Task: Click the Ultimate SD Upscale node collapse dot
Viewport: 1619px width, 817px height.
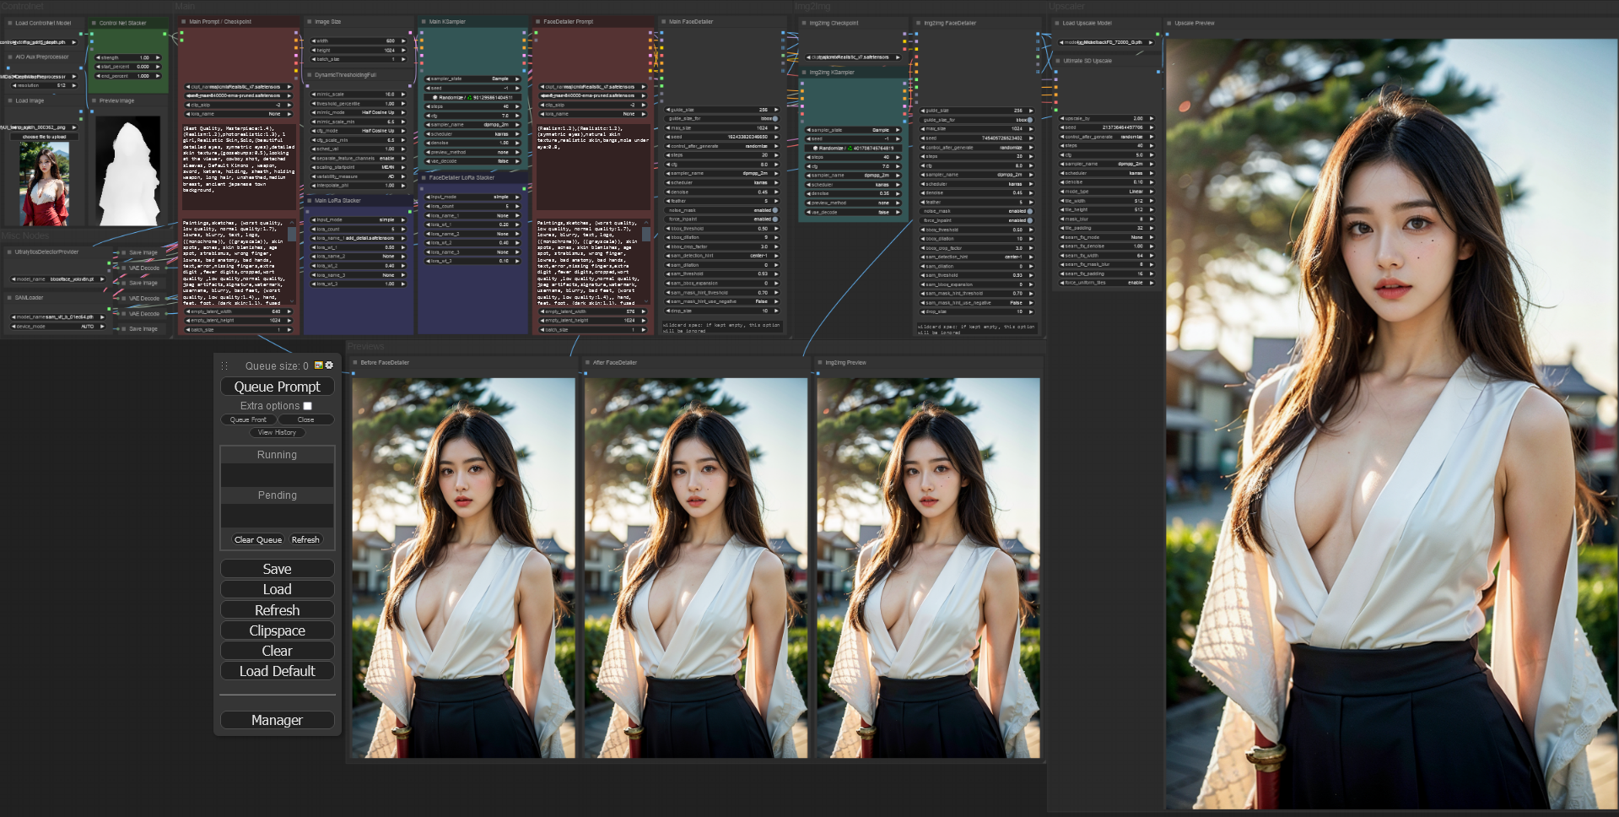Action: pos(1058,61)
